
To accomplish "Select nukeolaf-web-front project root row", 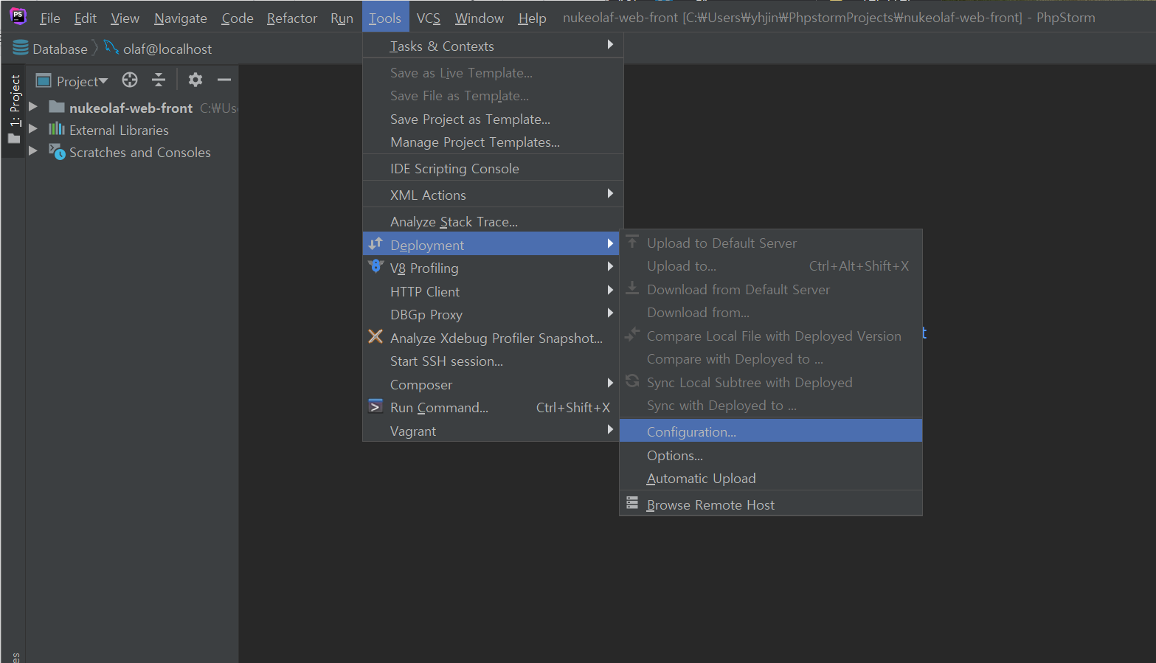I will point(133,108).
